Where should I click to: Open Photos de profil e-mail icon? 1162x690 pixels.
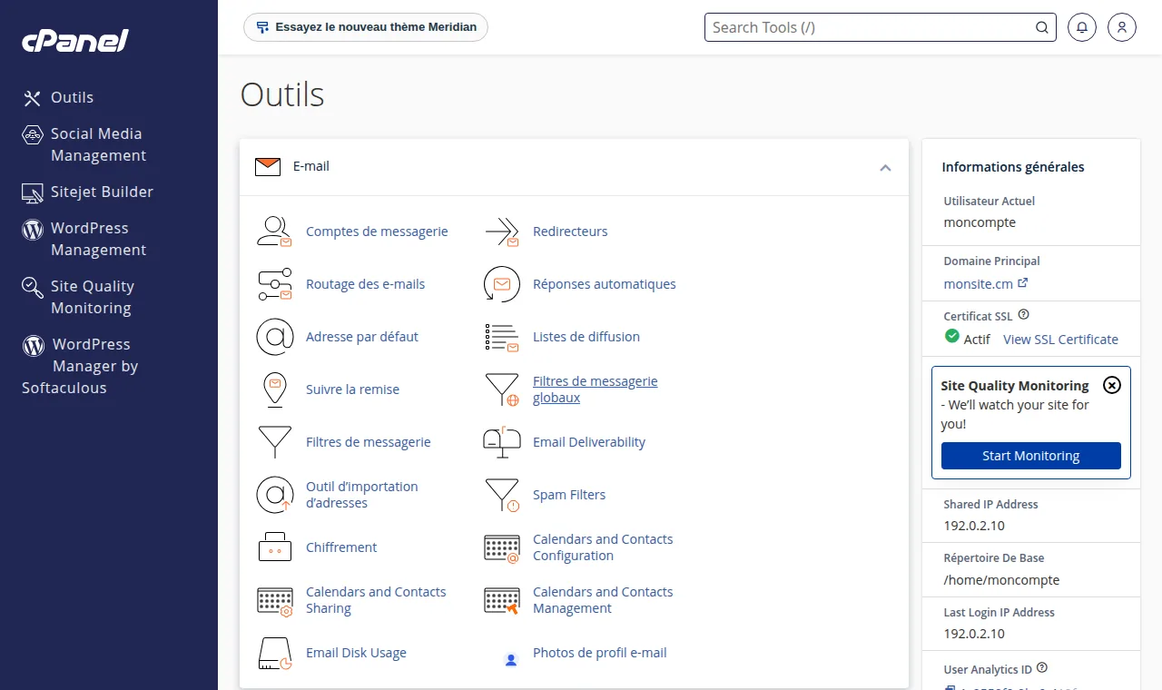(510, 659)
